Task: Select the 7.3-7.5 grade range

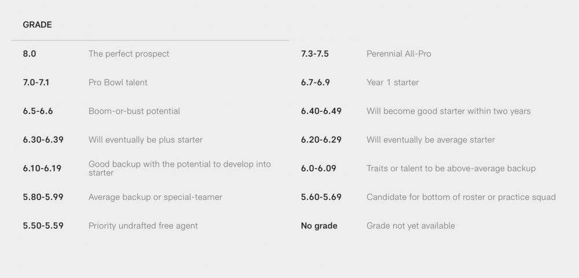Action: tap(314, 54)
